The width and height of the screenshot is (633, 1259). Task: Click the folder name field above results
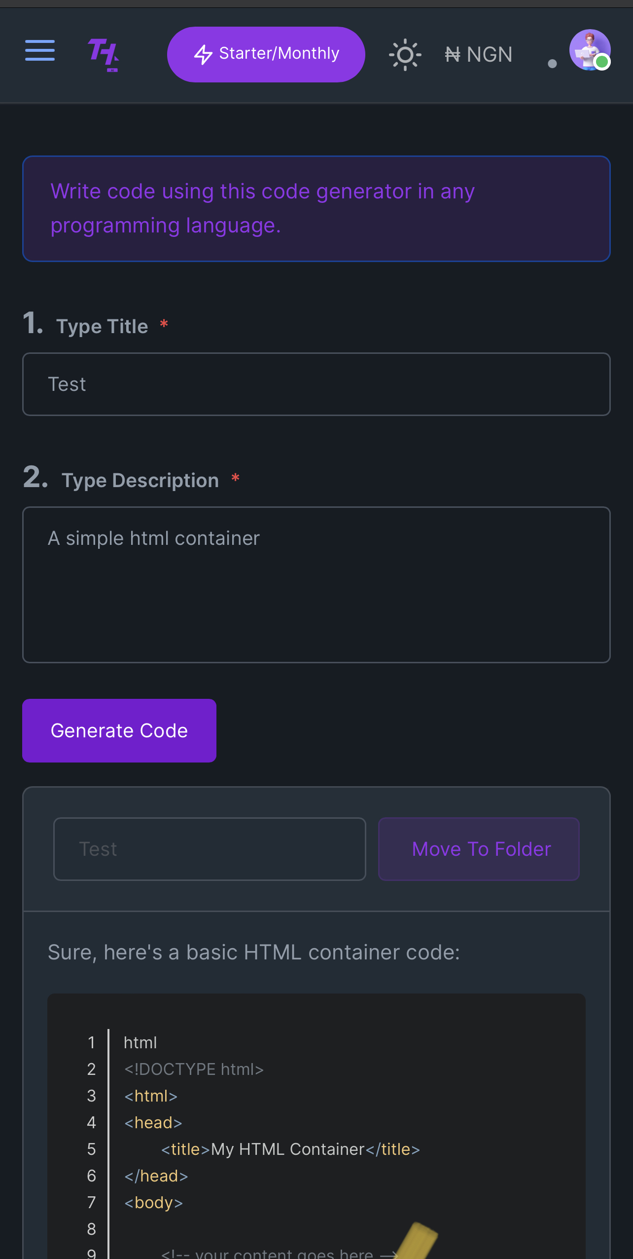pos(210,849)
